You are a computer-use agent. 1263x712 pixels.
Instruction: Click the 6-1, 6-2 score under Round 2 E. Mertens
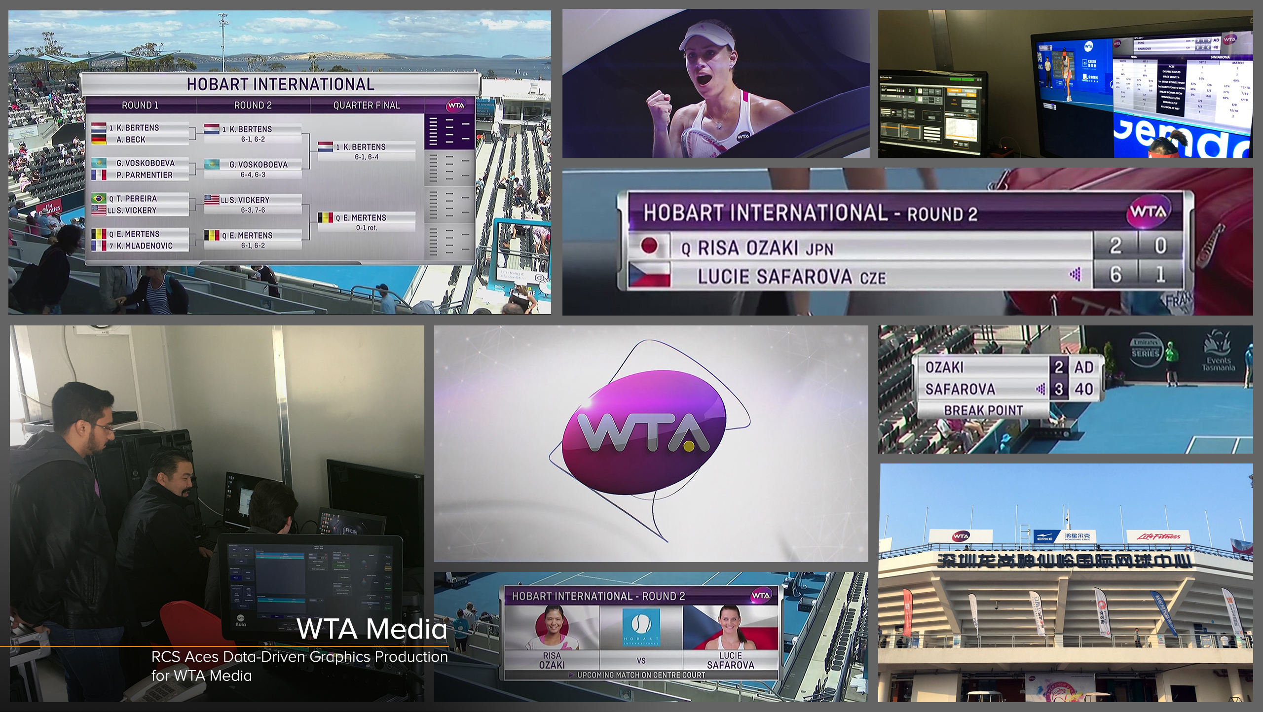253,246
